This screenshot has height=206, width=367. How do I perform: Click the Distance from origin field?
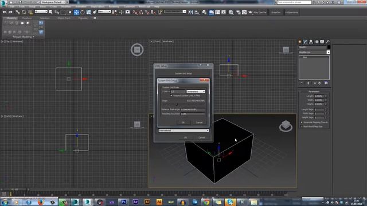point(193,109)
